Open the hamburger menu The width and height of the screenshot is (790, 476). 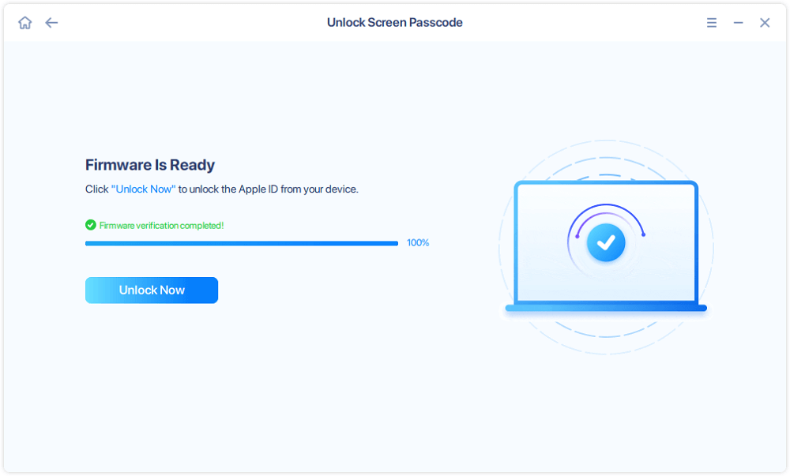(x=712, y=23)
